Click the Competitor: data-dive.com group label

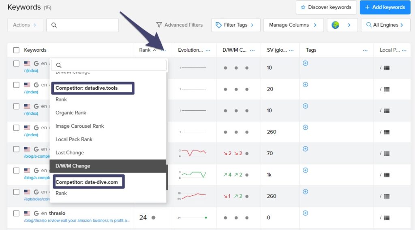pos(87,182)
